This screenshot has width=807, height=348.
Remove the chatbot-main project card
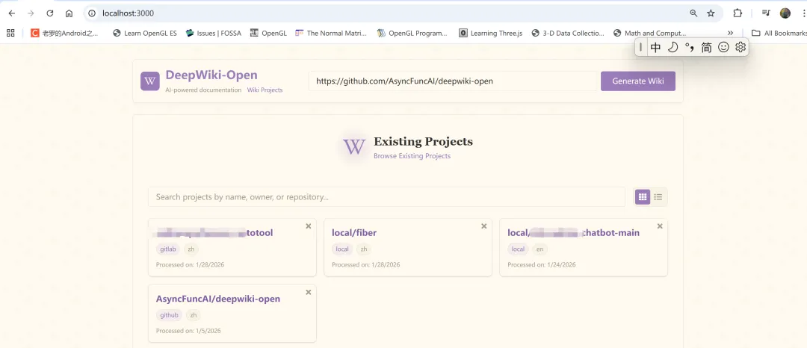(x=660, y=226)
